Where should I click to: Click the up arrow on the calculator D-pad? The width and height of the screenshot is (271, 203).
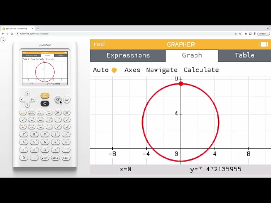tap(27, 94)
